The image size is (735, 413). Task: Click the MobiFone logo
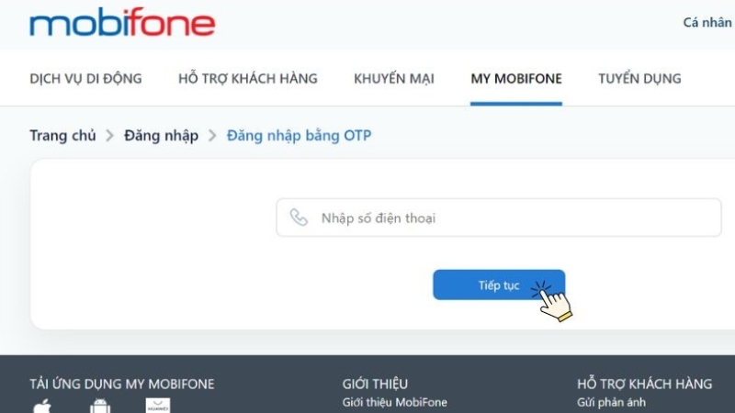tap(122, 22)
